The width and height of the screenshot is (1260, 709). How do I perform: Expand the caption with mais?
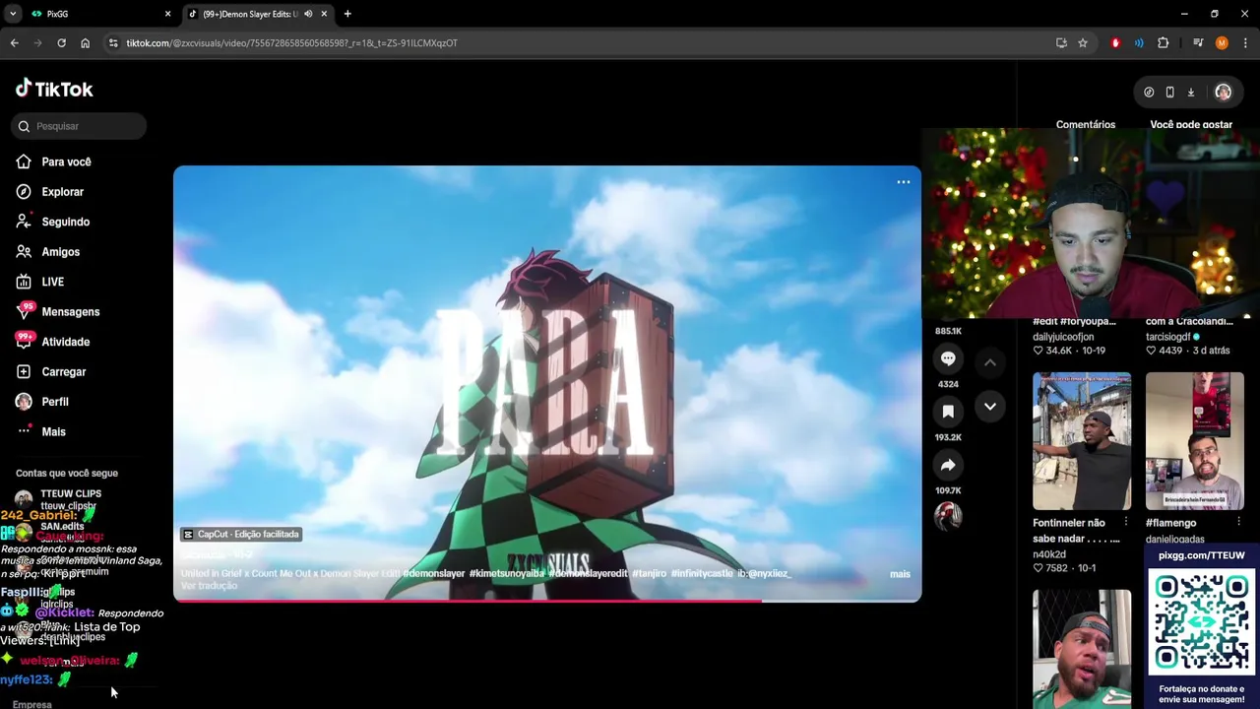[x=900, y=574]
